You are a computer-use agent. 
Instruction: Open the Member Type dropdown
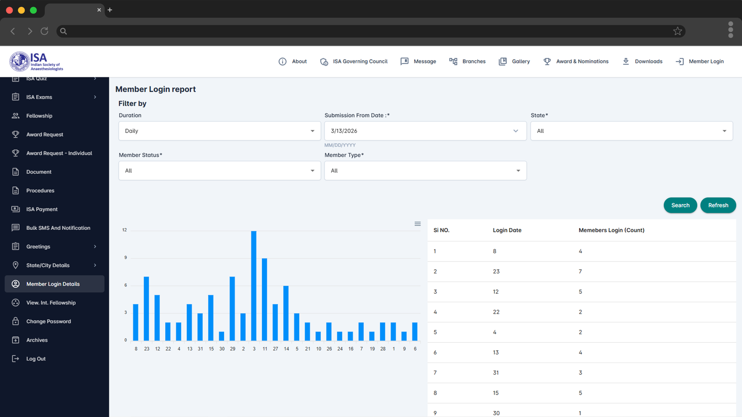425,171
